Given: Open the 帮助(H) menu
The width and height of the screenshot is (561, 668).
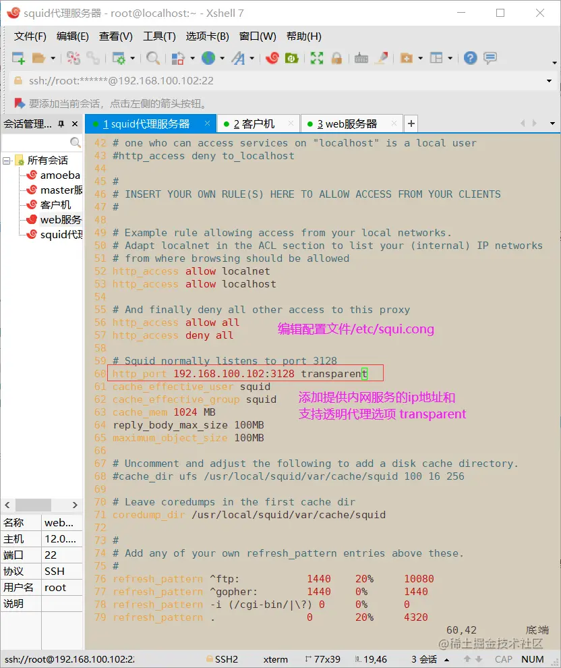Looking at the screenshot, I should [304, 36].
